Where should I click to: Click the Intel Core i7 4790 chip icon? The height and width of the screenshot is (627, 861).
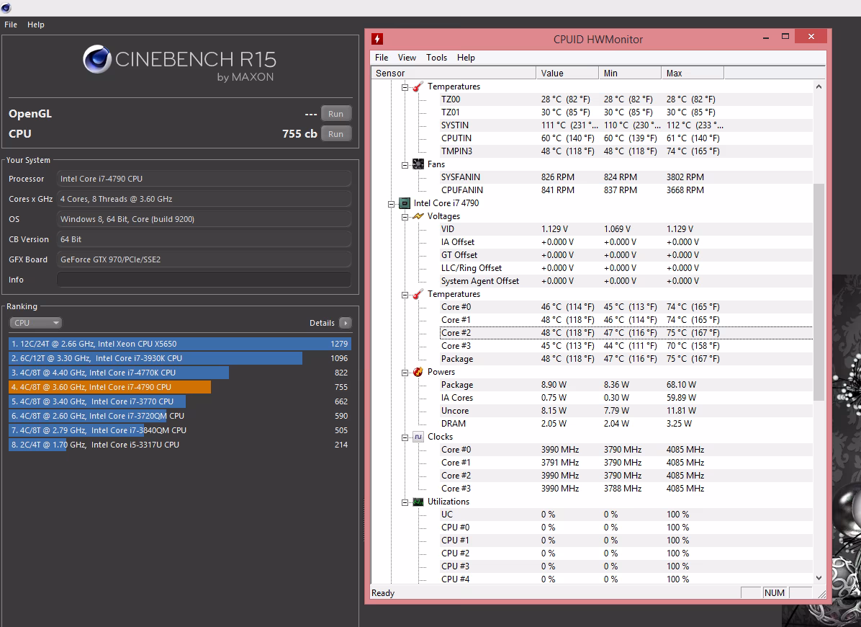click(404, 203)
